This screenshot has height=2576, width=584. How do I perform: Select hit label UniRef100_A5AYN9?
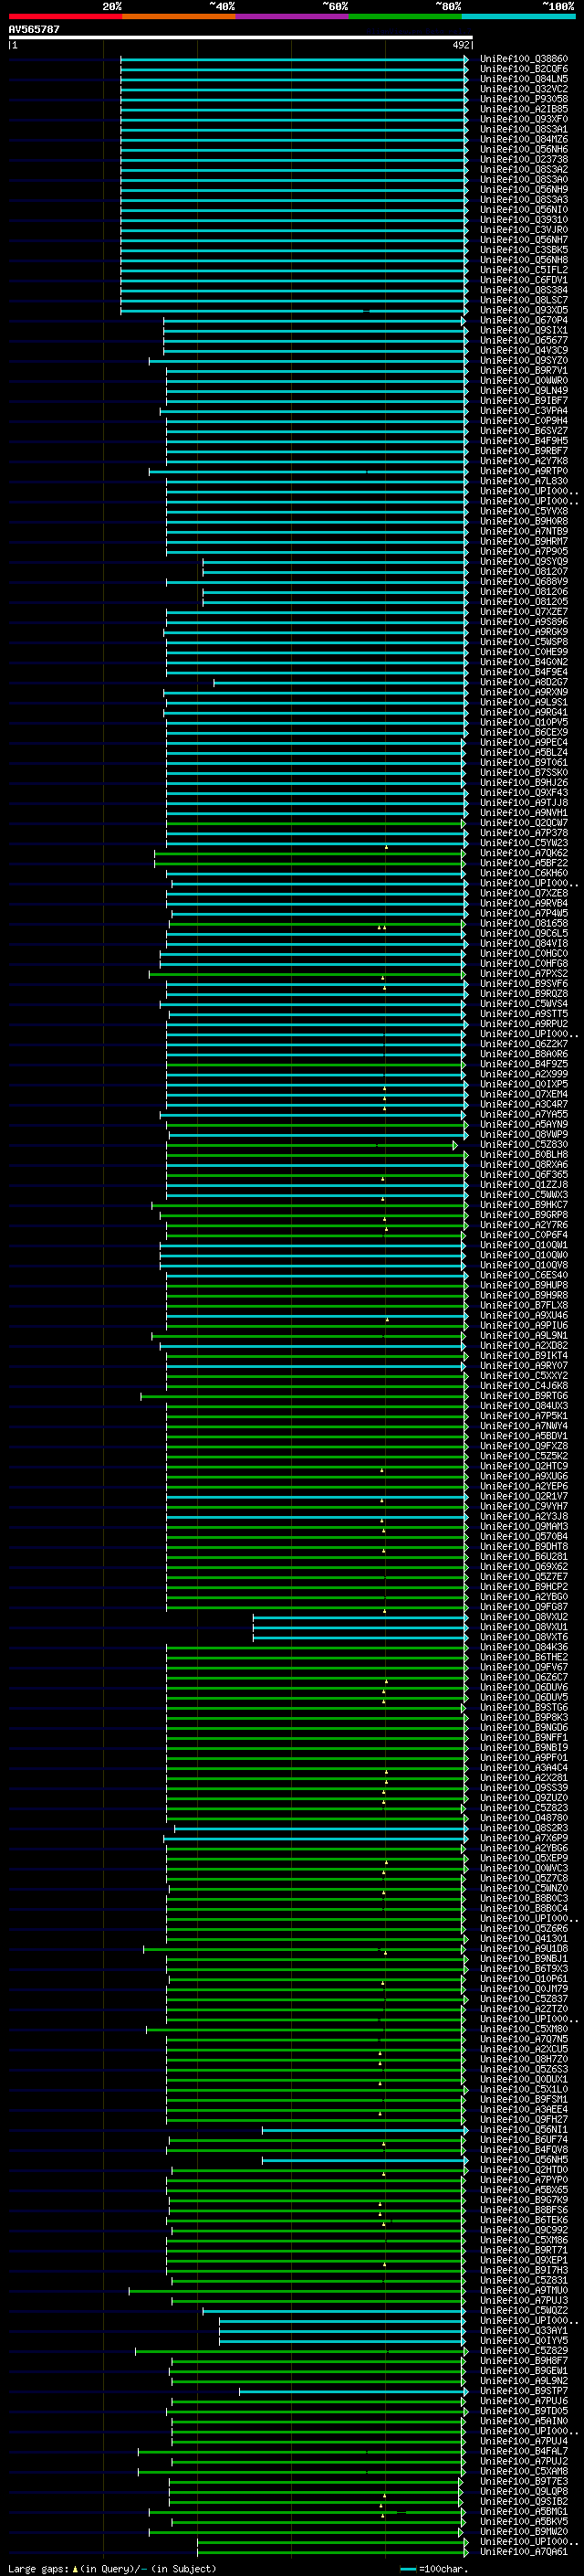[524, 1124]
